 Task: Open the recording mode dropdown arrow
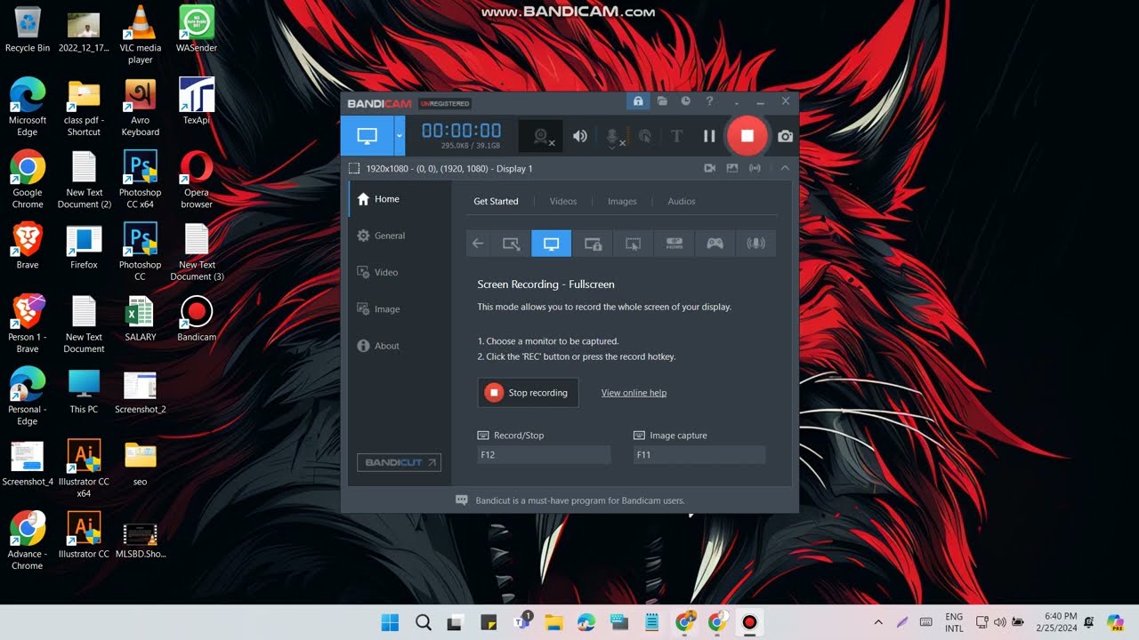(400, 136)
